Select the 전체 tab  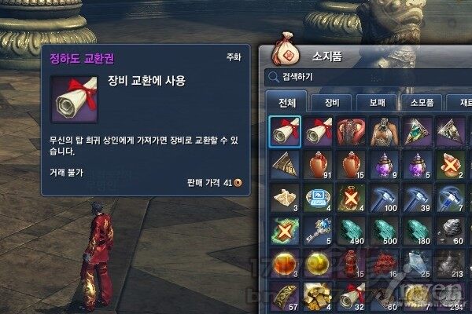point(287,103)
